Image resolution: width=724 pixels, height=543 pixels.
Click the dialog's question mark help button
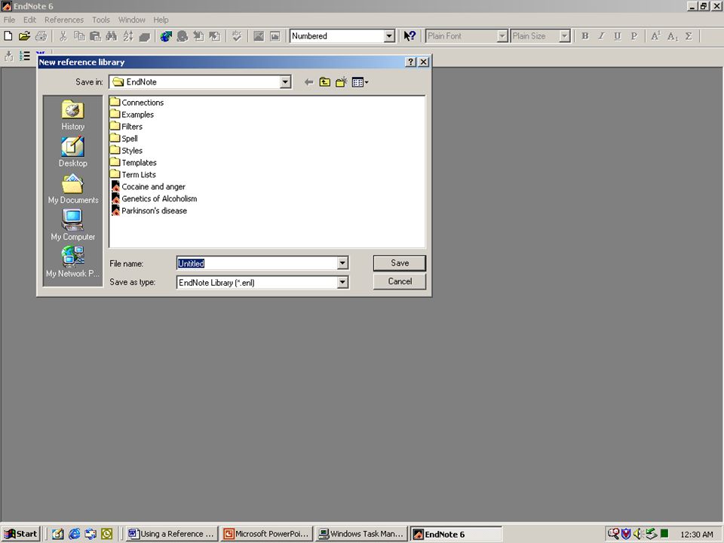tap(410, 62)
